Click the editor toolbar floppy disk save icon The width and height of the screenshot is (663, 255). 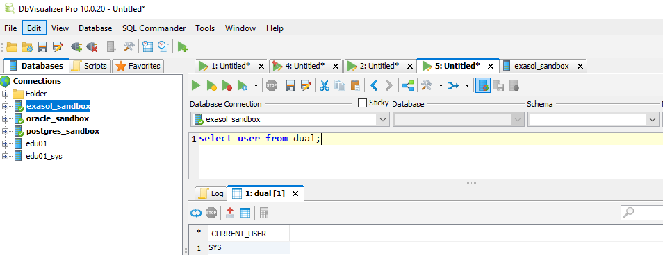290,85
